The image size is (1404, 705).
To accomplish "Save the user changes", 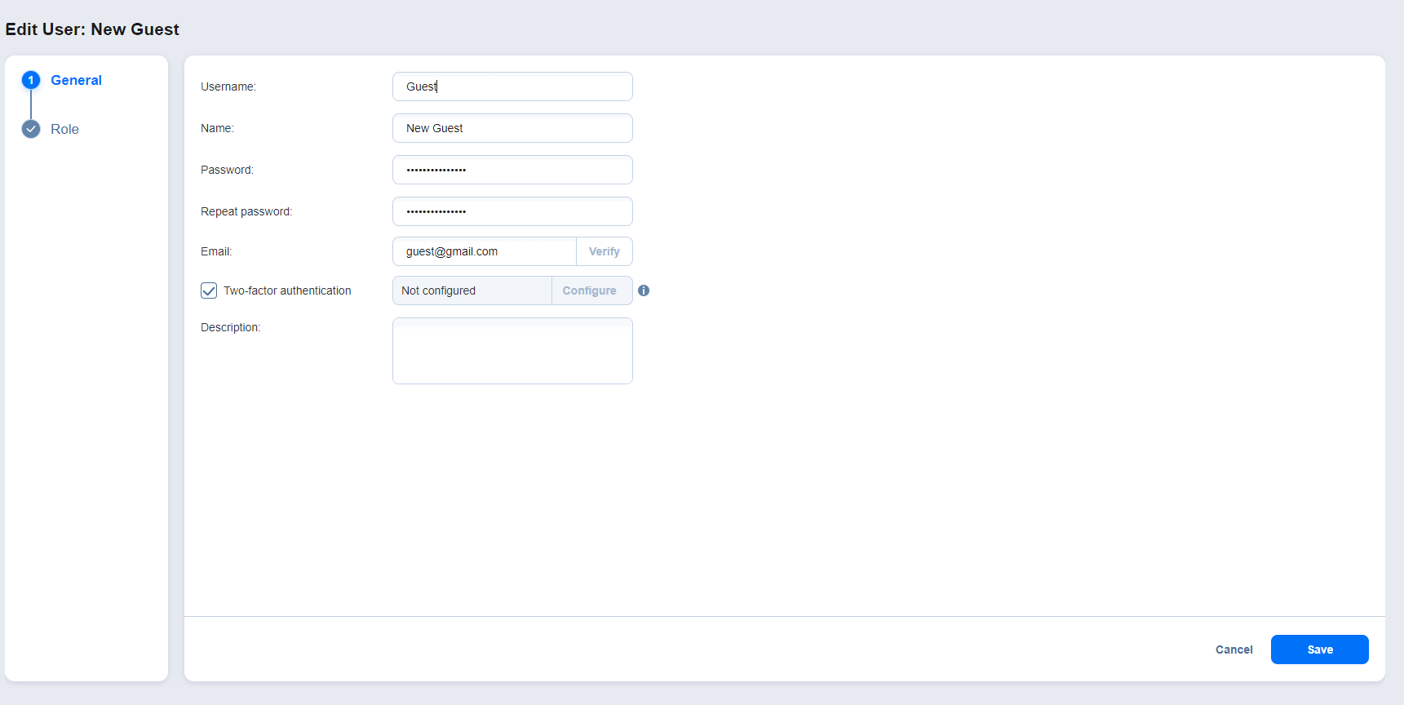I will (1319, 650).
